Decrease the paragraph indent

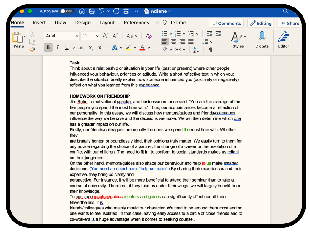[209, 34]
